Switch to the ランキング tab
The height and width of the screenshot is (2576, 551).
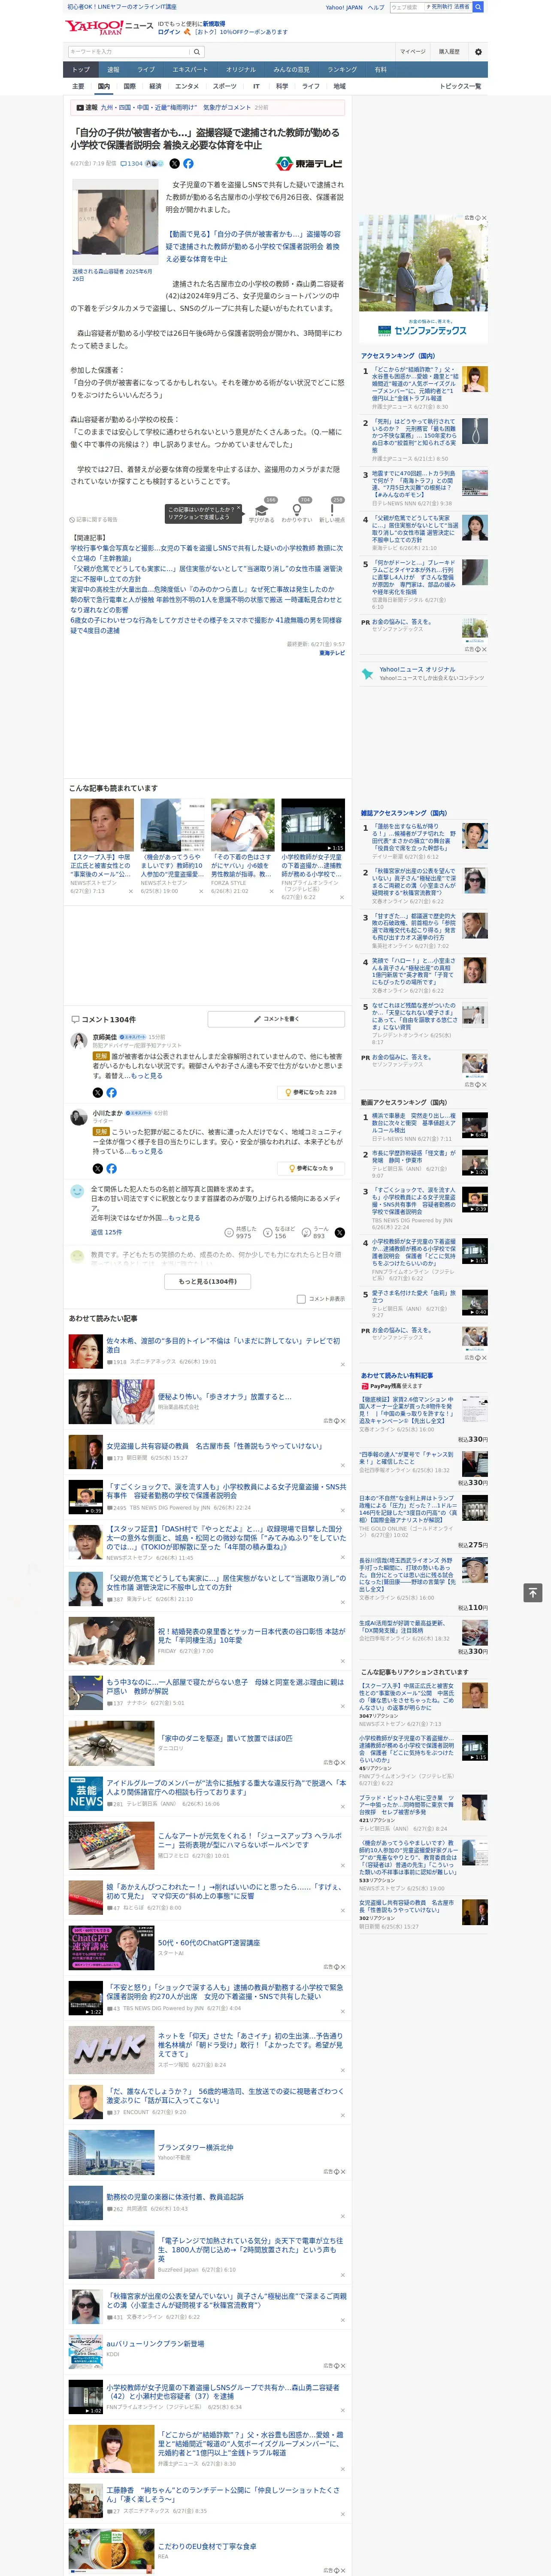pyautogui.click(x=342, y=70)
